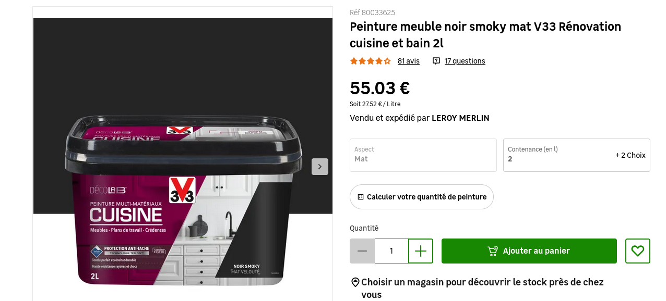Decrease the quantity with the minus button
666x301 pixels.
coord(362,251)
